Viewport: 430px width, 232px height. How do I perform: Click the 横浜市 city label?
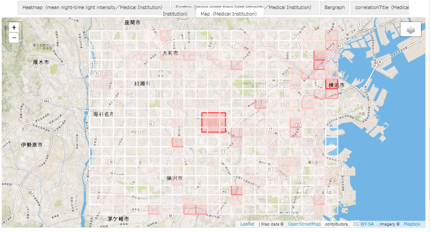tap(336, 85)
